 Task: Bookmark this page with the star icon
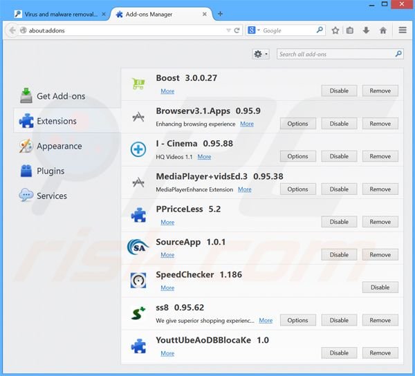tap(335, 30)
